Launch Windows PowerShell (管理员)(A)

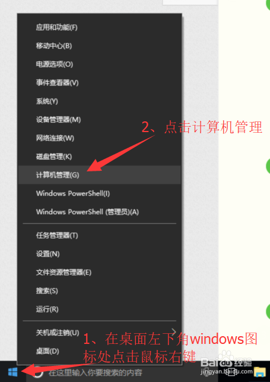pyautogui.click(x=100, y=212)
